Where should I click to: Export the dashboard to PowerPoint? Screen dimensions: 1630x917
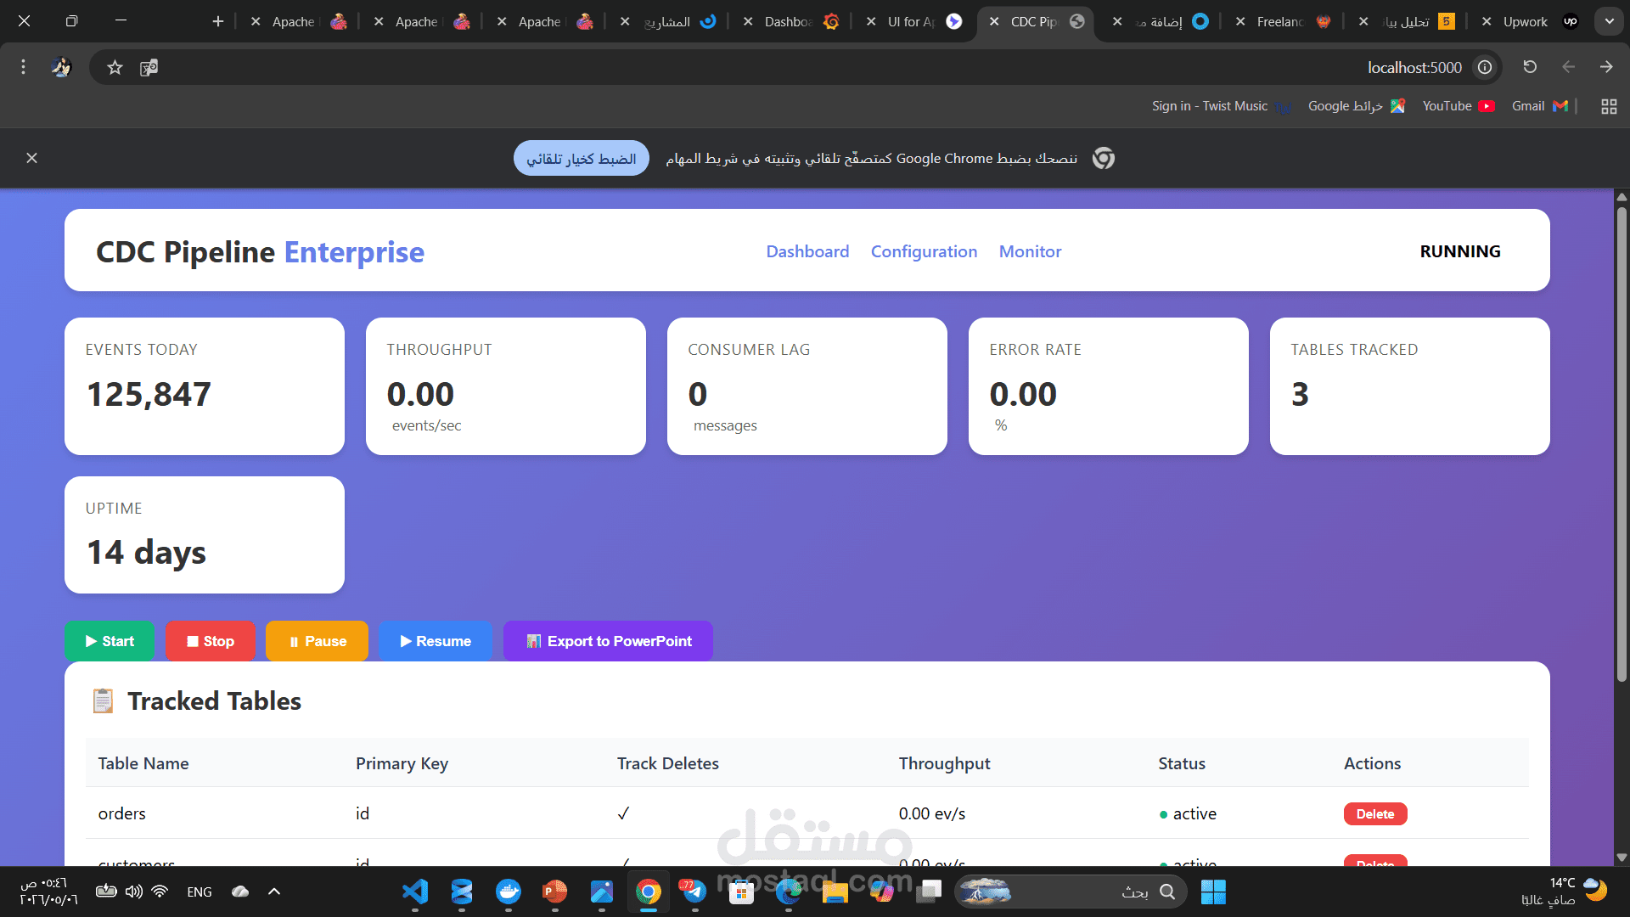point(608,641)
